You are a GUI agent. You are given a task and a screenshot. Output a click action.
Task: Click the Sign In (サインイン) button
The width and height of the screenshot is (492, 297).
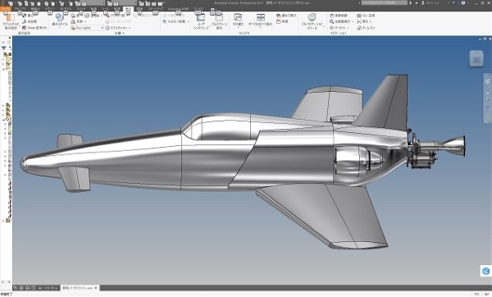coord(432,2)
